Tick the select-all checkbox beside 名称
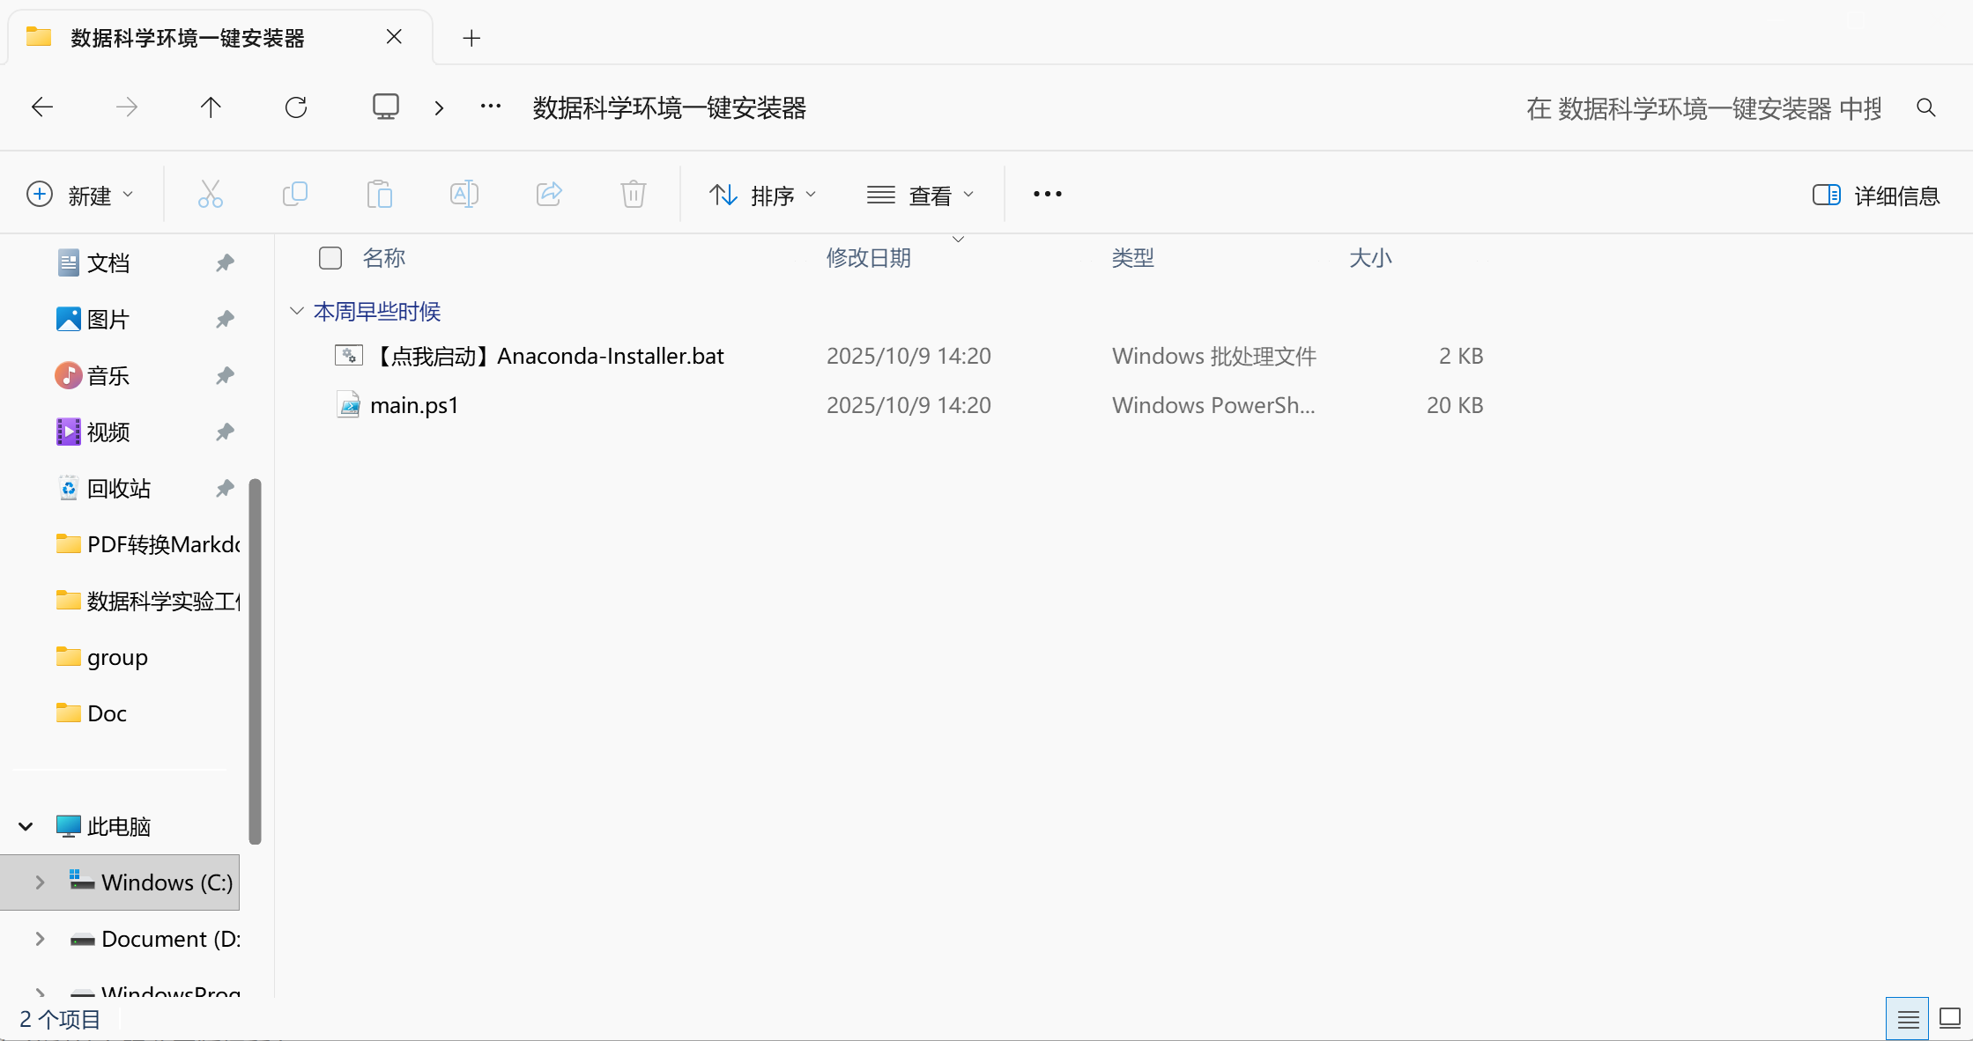 330,258
